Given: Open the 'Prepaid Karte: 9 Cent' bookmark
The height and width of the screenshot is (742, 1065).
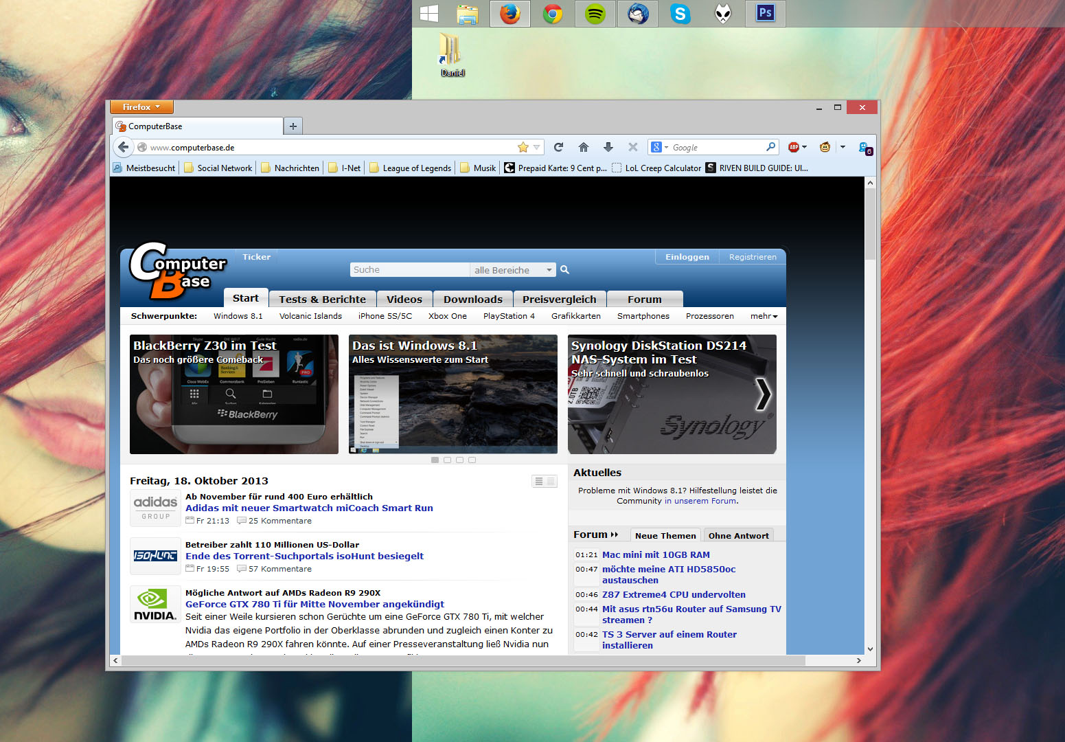Looking at the screenshot, I should (556, 168).
